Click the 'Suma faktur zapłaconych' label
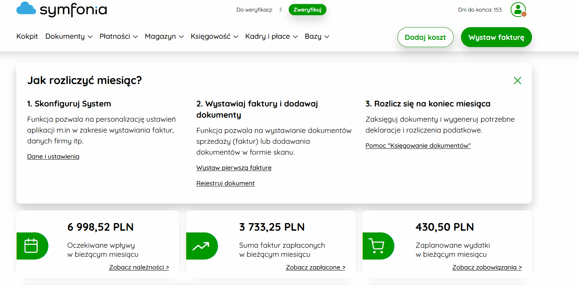The width and height of the screenshot is (579, 289). (282, 245)
